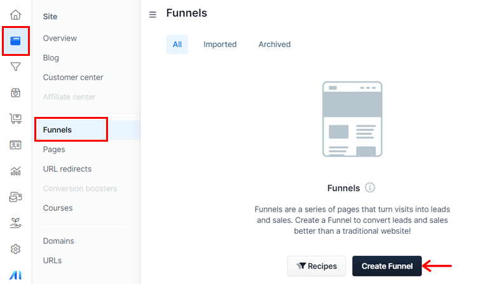Switch to the All tab
Screen dimensions: 483x284
pos(177,44)
